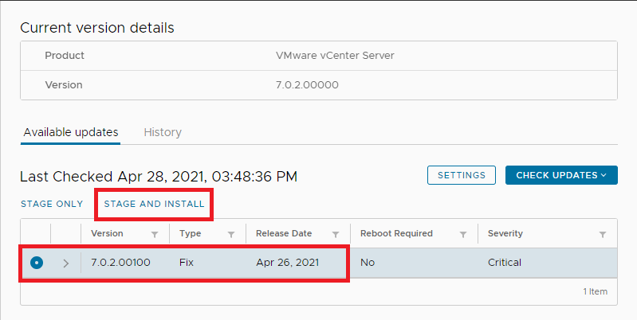Screen dimensions: 637x320
Task: Select the Available updates tab
Action: click(71, 132)
